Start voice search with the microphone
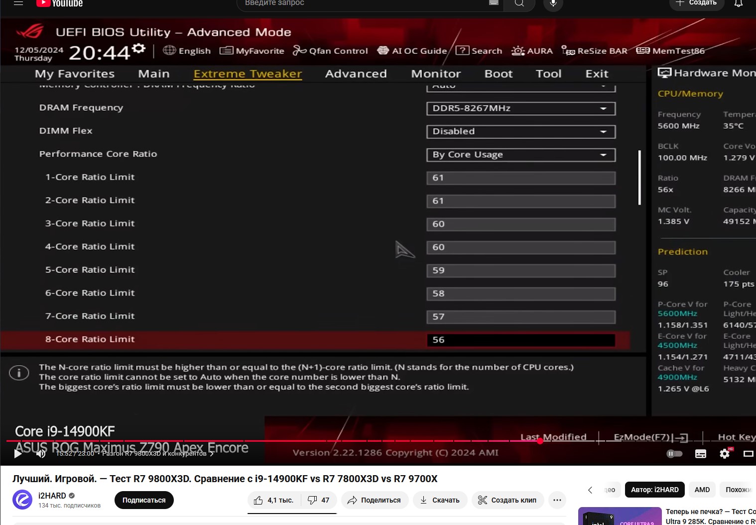Viewport: 756px width, 525px height. (x=553, y=3)
